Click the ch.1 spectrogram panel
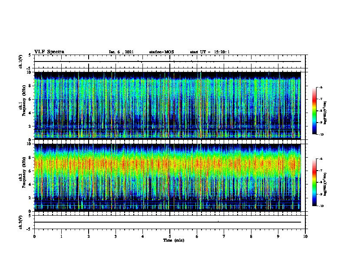Image resolution: width=344 pixels, height=265 pixels. [168, 106]
